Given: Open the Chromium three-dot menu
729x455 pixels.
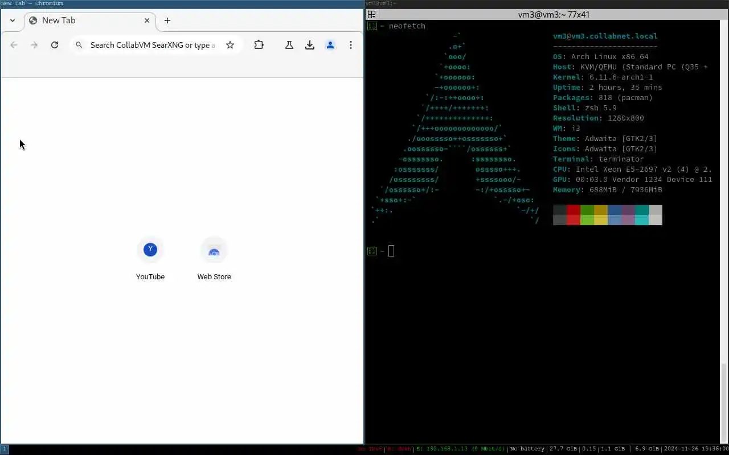Looking at the screenshot, I should [x=351, y=45].
